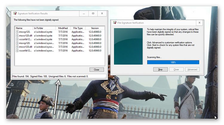Select msvcp120 name in the c:\windows\sysw row
The image size is (224, 125).
(24, 43)
